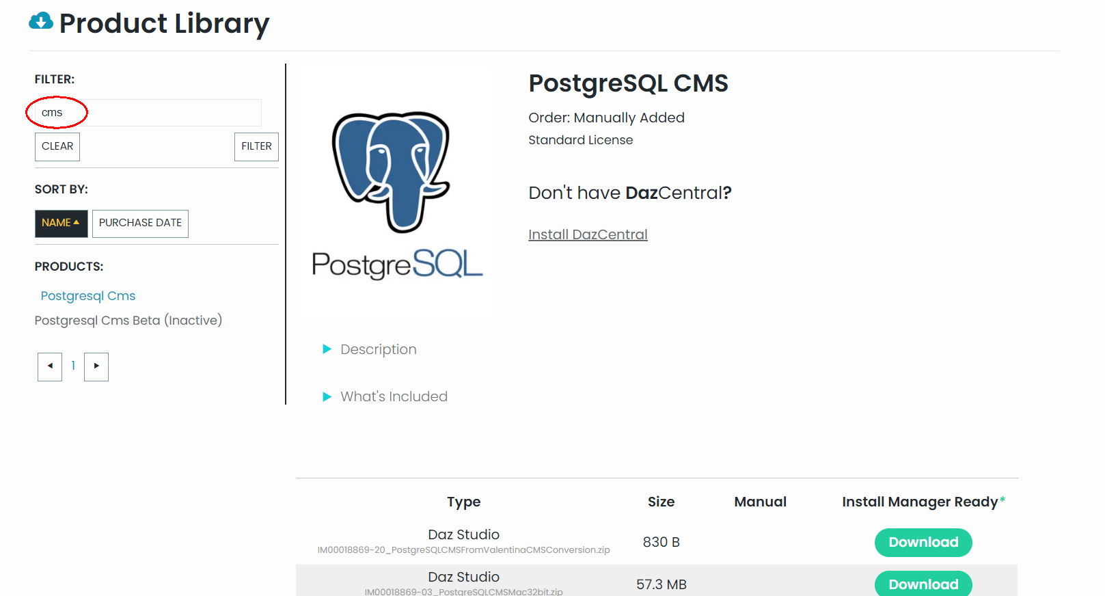Sort products by Name
Screen dimensions: 1105x596
(x=62, y=223)
